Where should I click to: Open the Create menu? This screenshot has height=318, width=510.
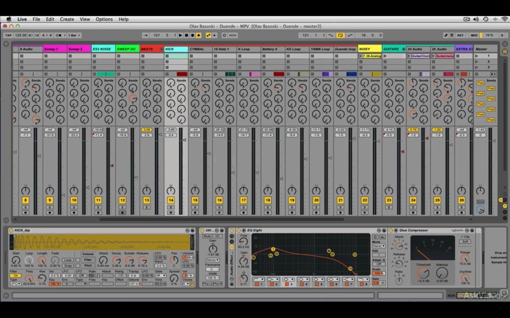coord(67,19)
